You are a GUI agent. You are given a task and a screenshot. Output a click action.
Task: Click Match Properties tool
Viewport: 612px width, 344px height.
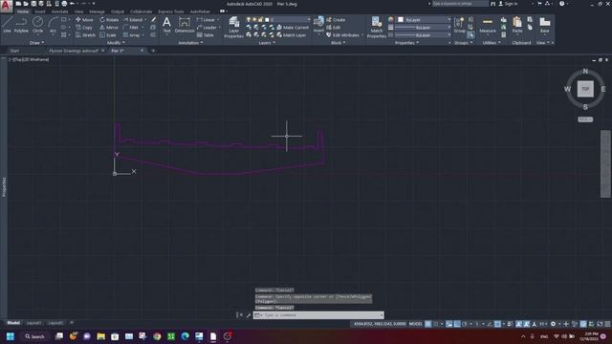click(x=377, y=28)
